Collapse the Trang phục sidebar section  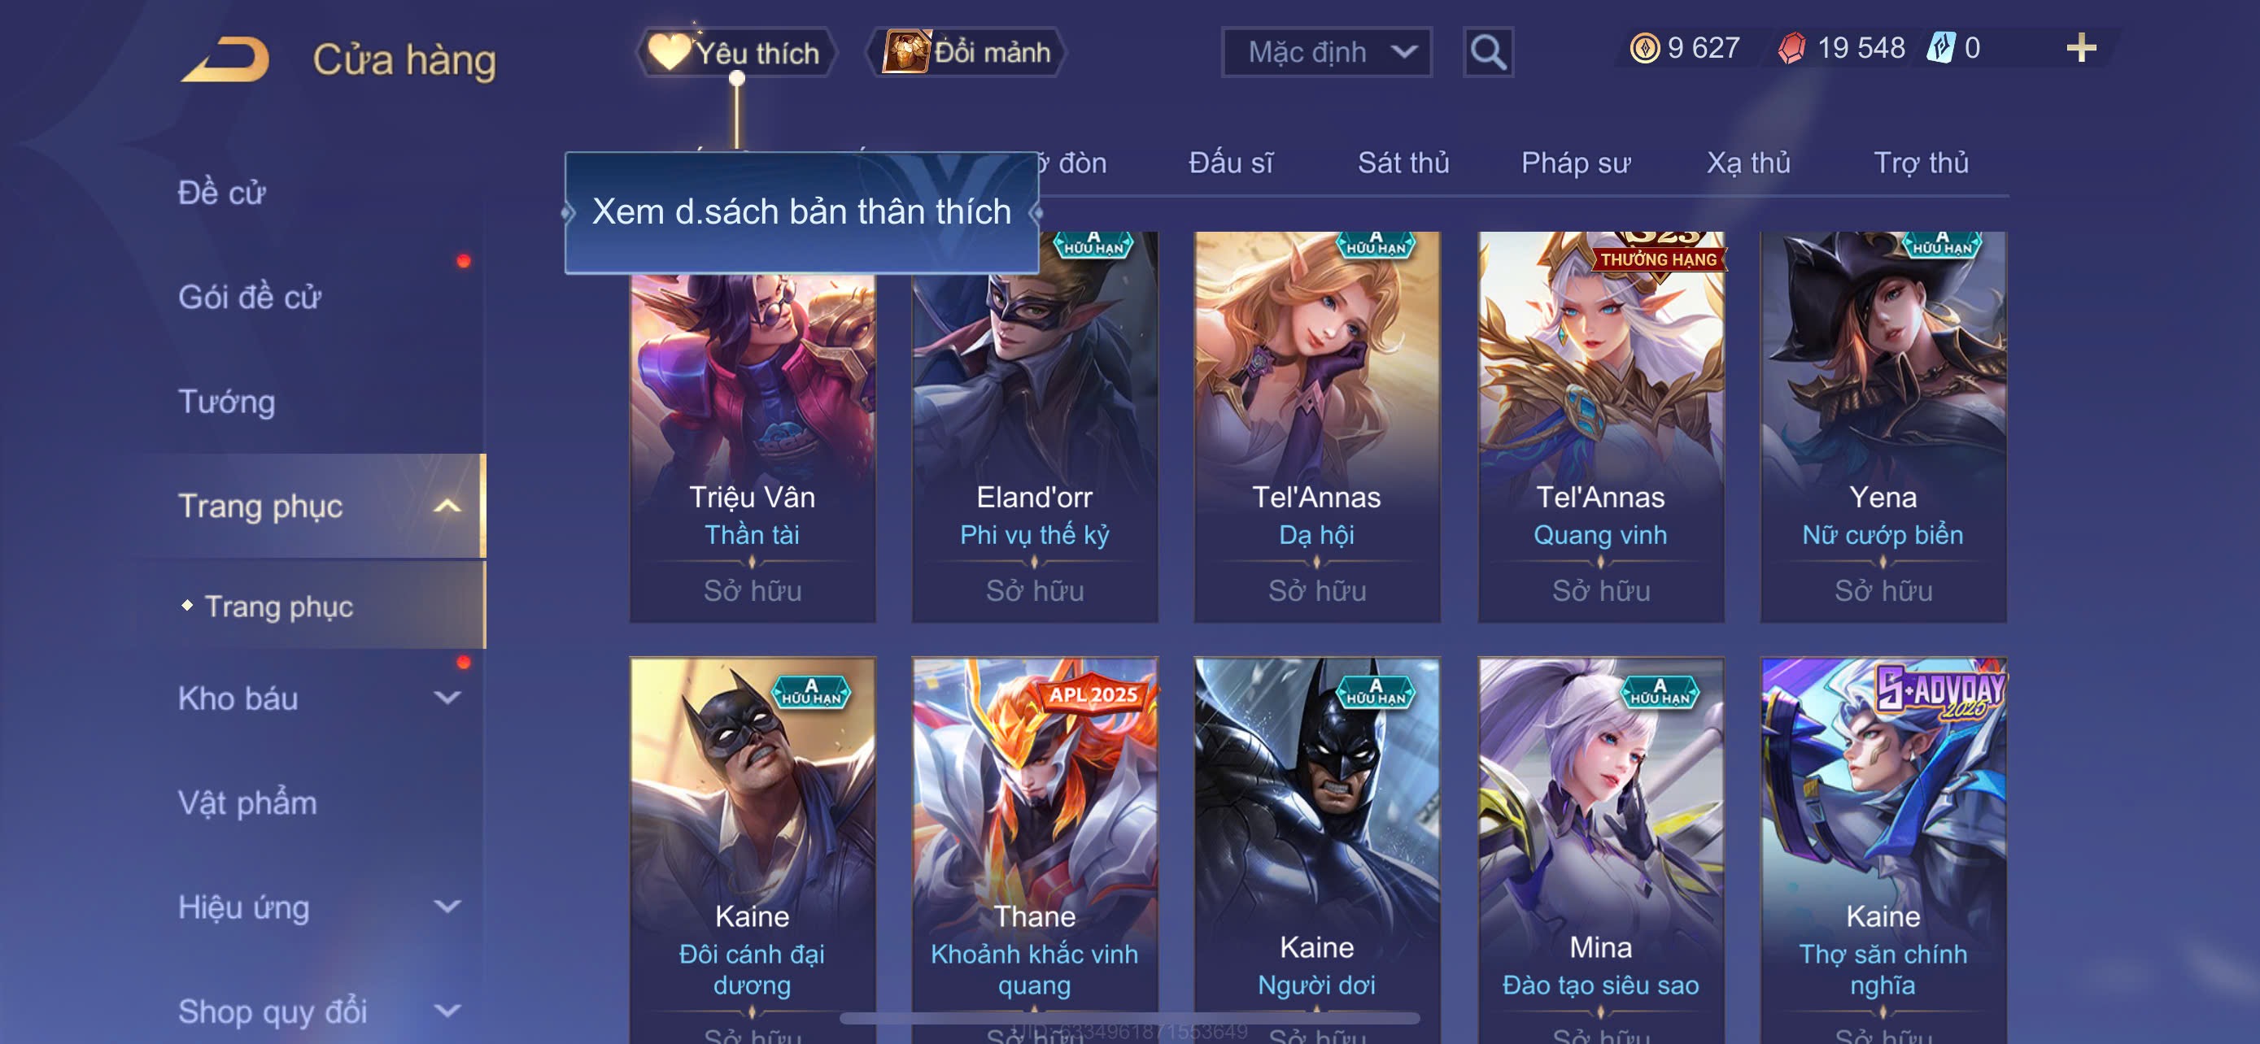pos(447,506)
